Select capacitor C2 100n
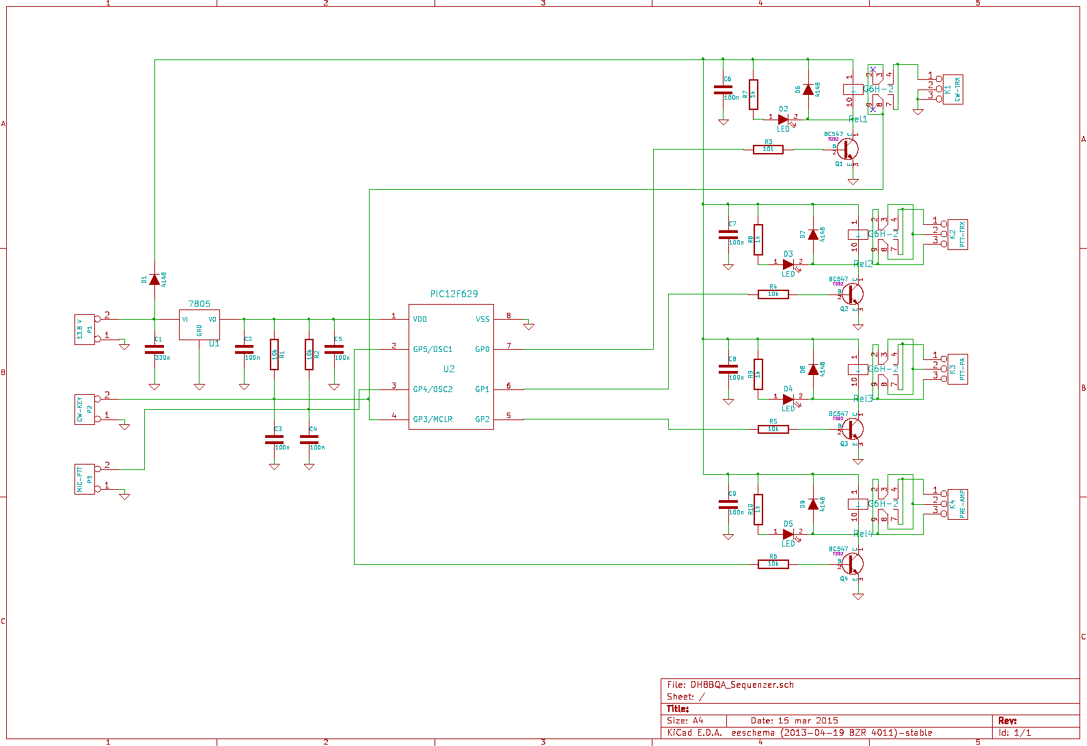This screenshot has width=1087, height=746. coord(244,350)
